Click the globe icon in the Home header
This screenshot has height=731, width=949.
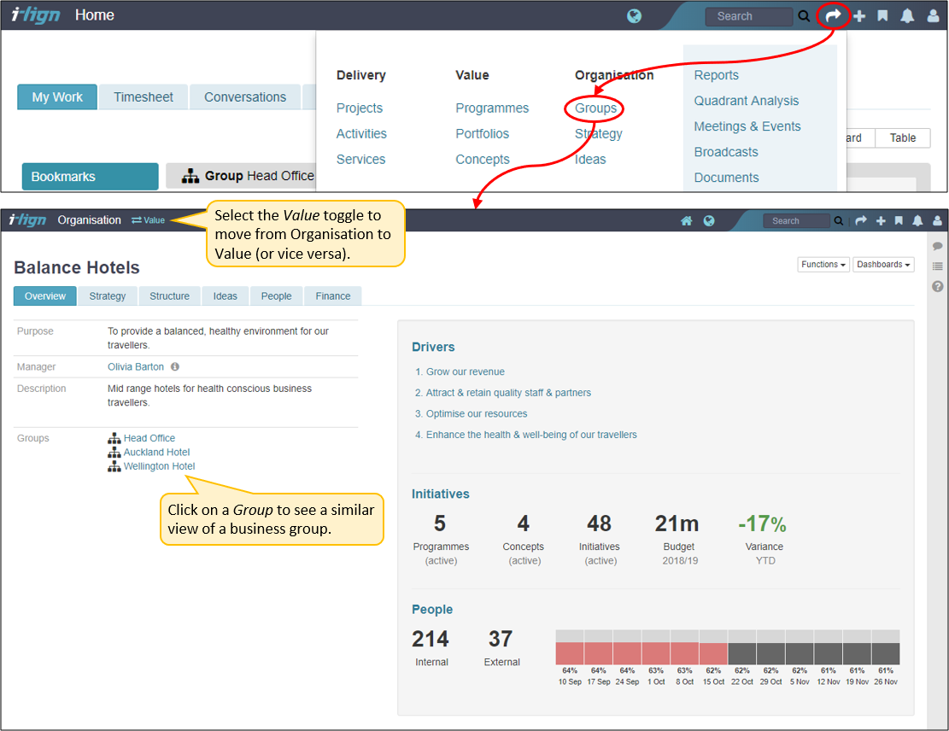pyautogui.click(x=634, y=16)
